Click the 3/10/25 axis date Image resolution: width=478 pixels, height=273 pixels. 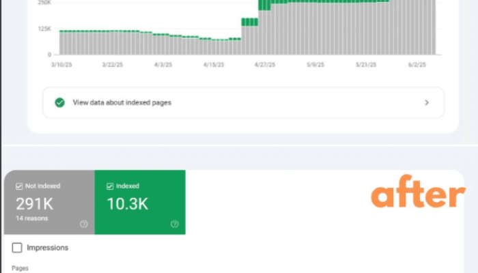pyautogui.click(x=61, y=65)
